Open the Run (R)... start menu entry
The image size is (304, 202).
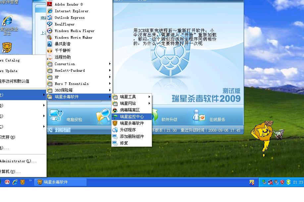(23, 148)
